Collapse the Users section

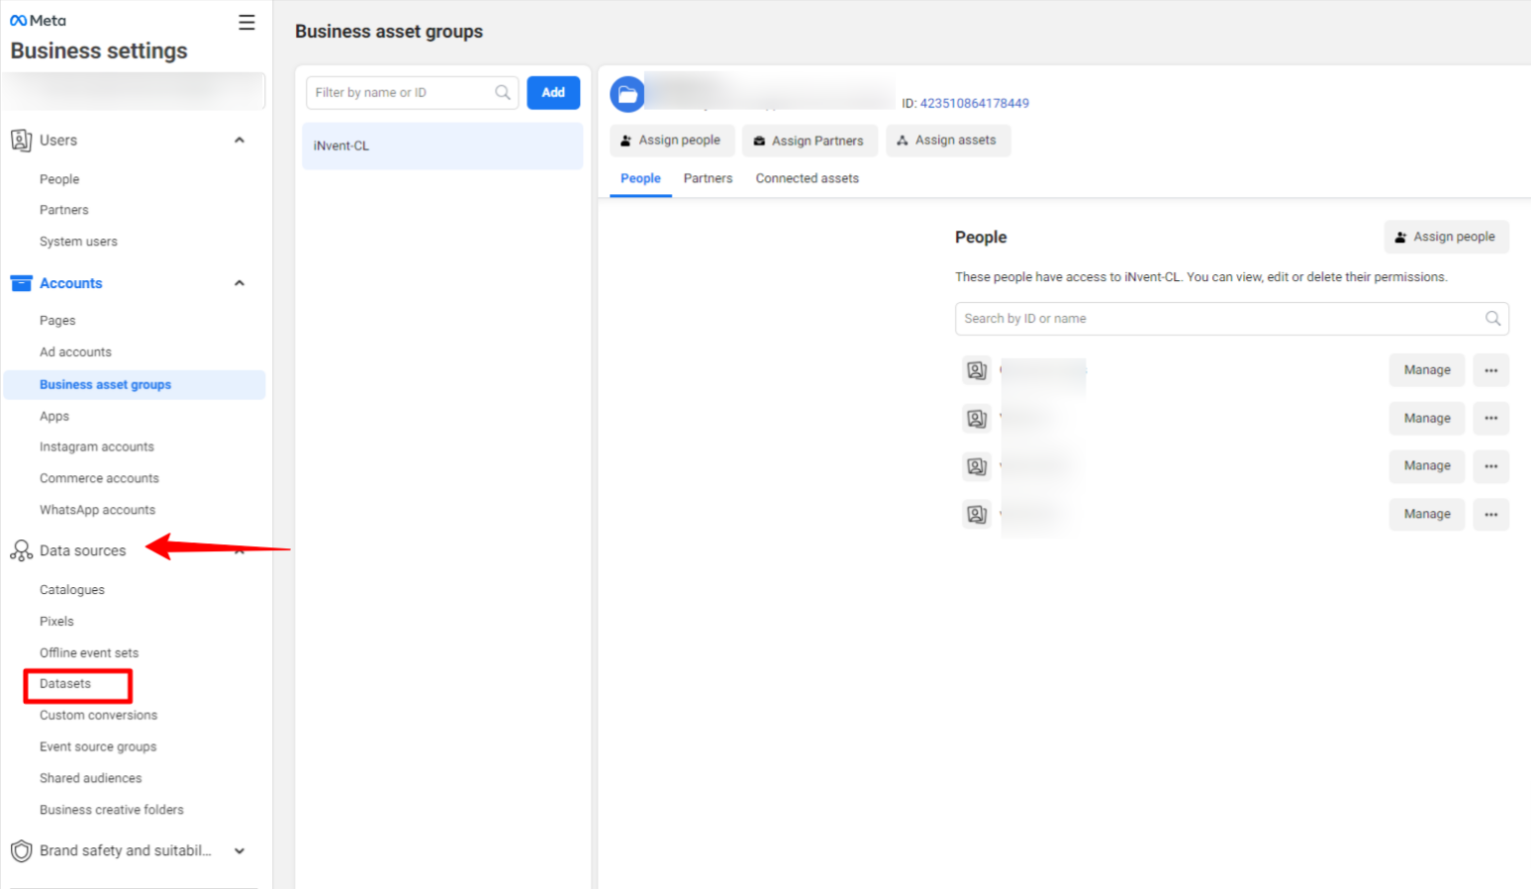[x=239, y=141]
